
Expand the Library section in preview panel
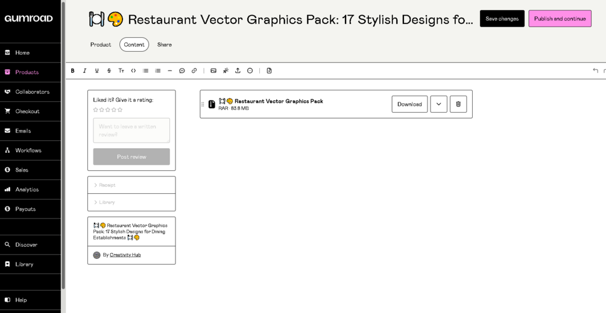pyautogui.click(x=131, y=202)
